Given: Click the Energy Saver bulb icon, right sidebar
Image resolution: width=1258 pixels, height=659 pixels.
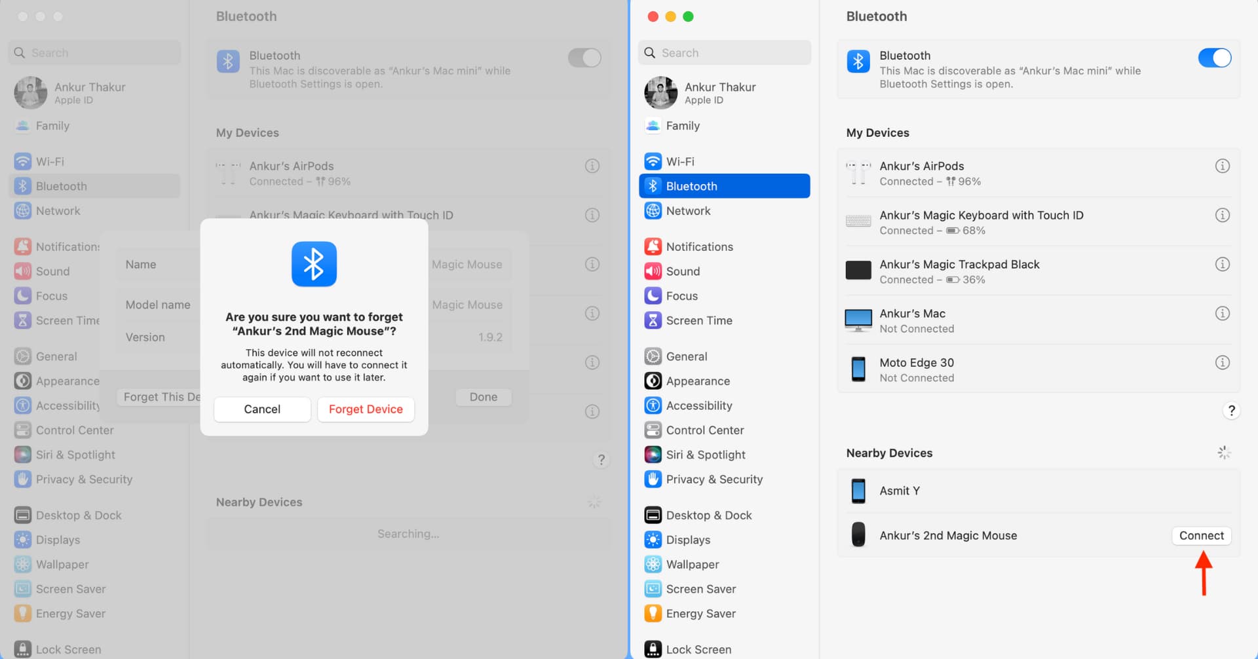Looking at the screenshot, I should tap(653, 613).
